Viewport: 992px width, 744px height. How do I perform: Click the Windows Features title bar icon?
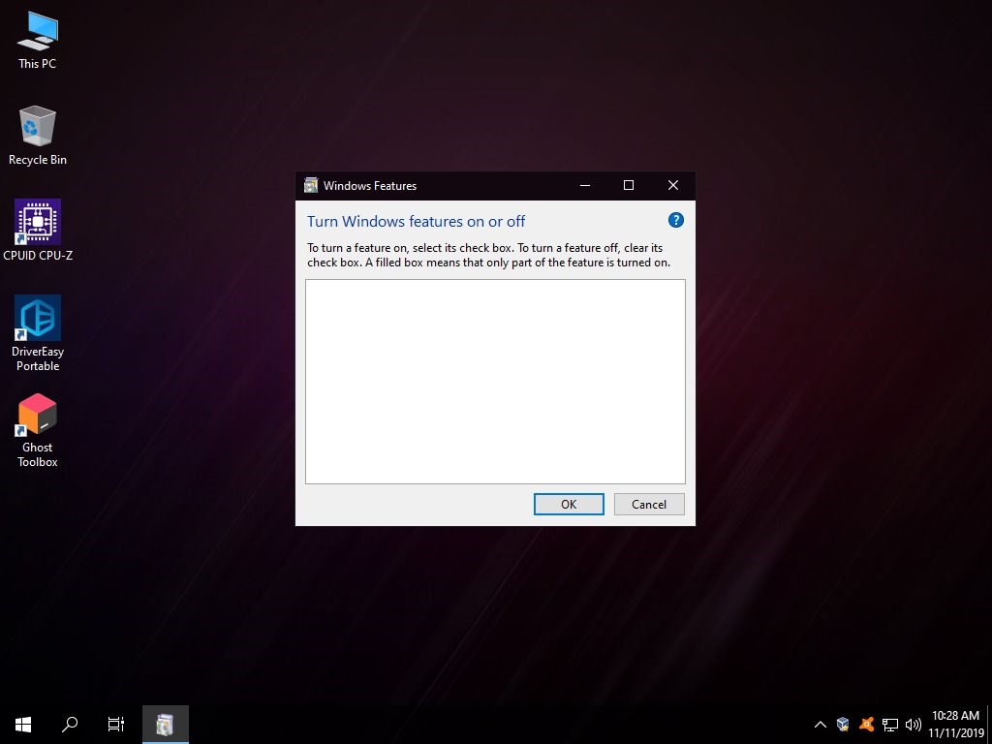(x=311, y=185)
